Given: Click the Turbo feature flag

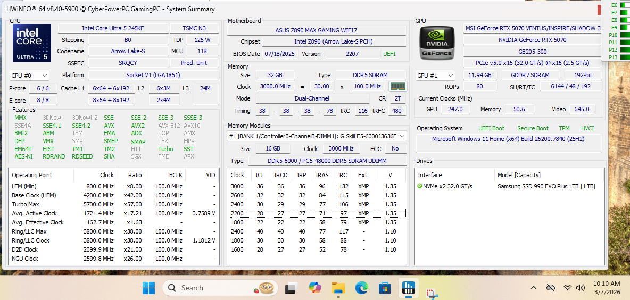Looking at the screenshot, I should (x=165, y=149).
